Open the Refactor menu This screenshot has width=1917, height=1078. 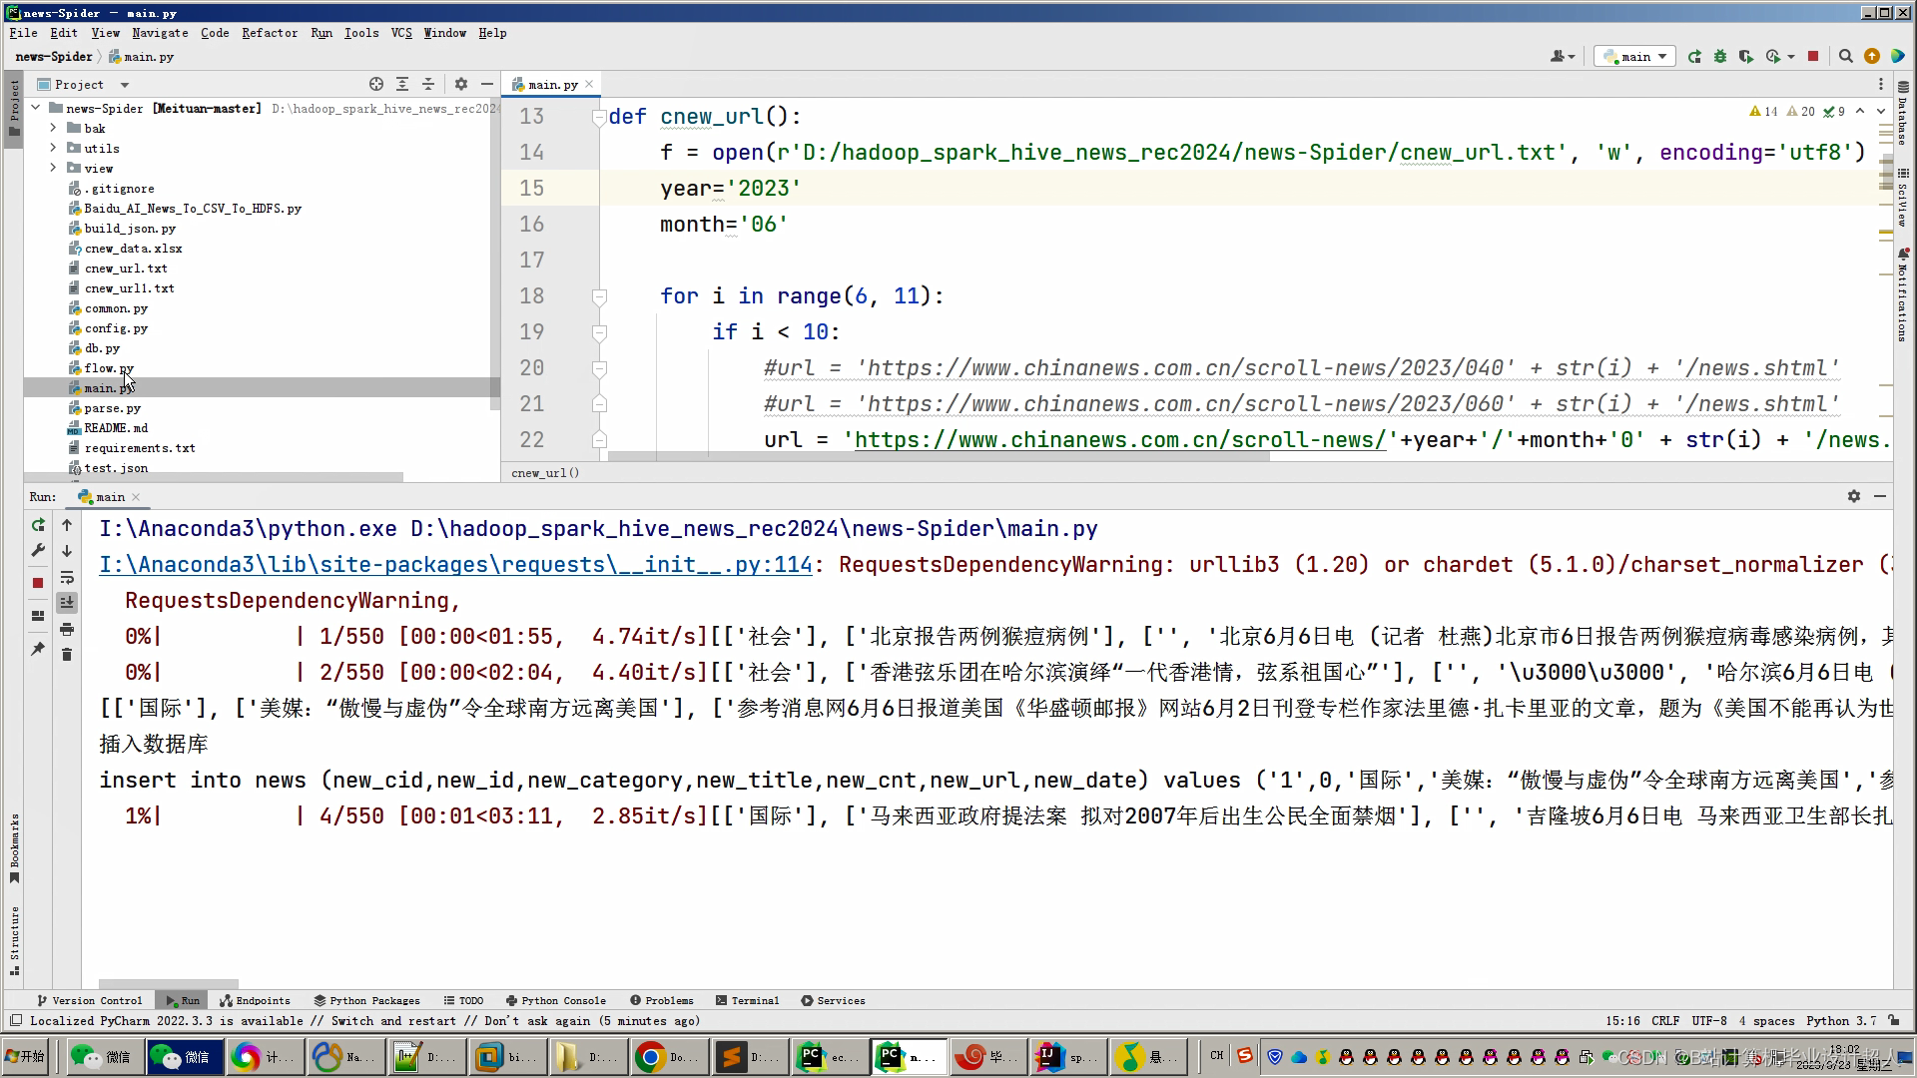tap(269, 33)
